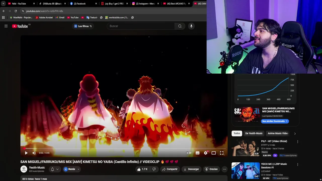Click the Gracias super thanks button
The width and height of the screenshot is (322, 181).
point(211,169)
